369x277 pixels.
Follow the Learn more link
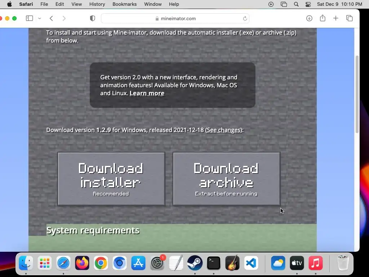pyautogui.click(x=147, y=93)
